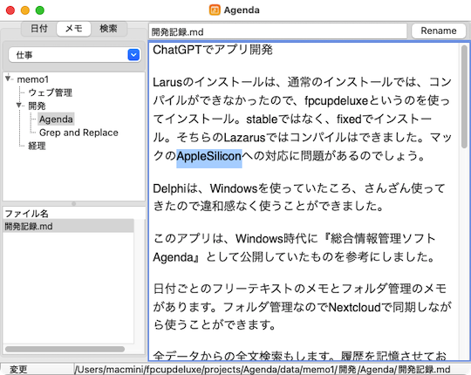The width and height of the screenshot is (471, 375).
Task: Click the vertical scrollbar of the editor
Action: [464, 96]
